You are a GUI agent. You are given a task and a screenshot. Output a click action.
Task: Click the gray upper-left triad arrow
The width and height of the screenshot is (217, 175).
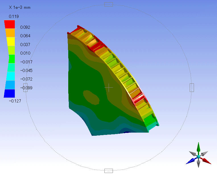(x=193, y=154)
